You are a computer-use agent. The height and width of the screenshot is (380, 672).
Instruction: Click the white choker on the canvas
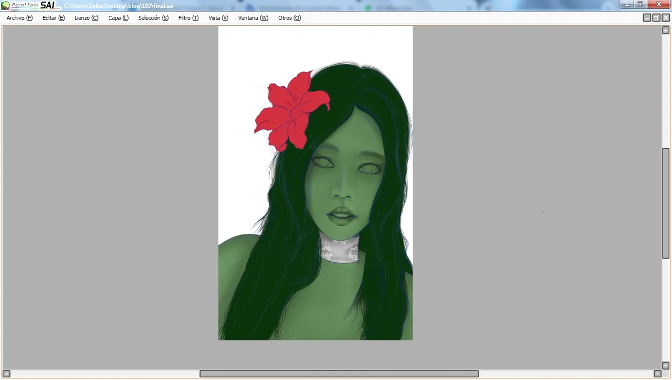coord(340,250)
